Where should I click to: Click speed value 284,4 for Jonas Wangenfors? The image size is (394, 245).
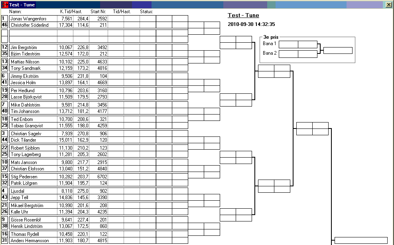click(x=83, y=19)
